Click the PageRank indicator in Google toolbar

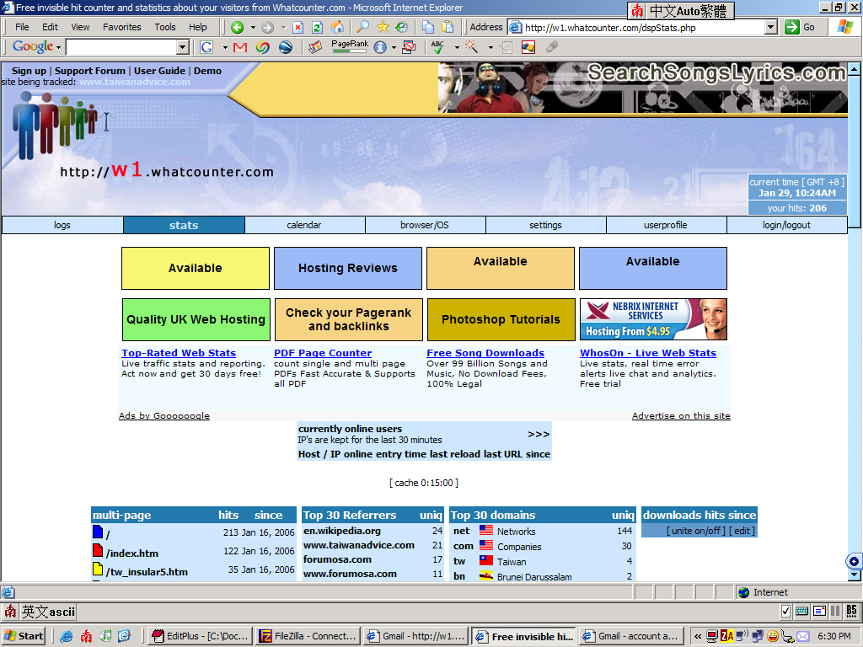(x=349, y=47)
